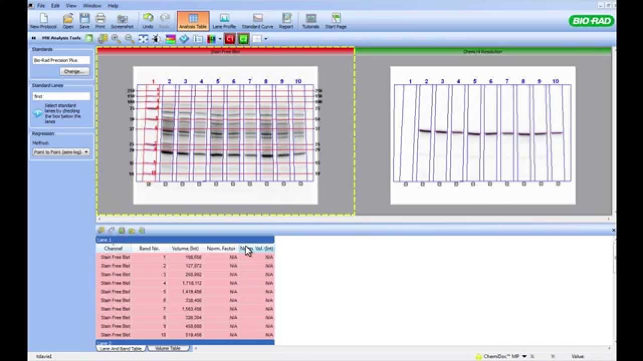Check box below lane 6 on Chemi blot
643x361 pixels.
click(x=490, y=184)
